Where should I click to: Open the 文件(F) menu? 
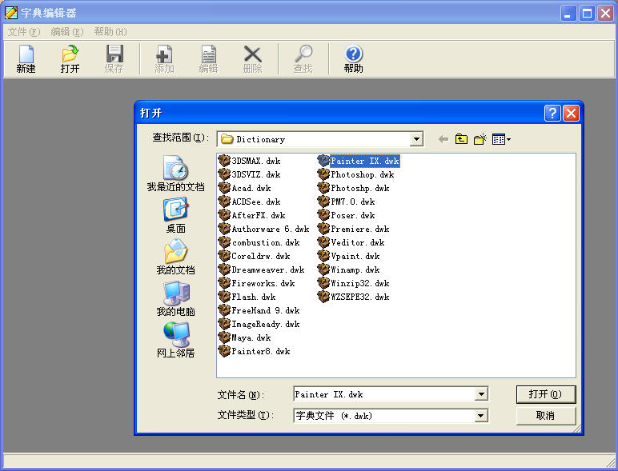coord(24,31)
